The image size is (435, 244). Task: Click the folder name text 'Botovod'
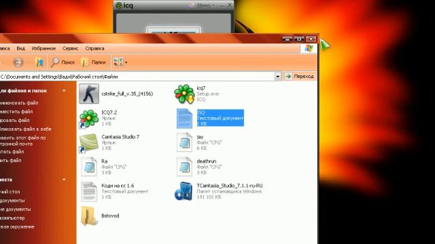[x=110, y=216]
